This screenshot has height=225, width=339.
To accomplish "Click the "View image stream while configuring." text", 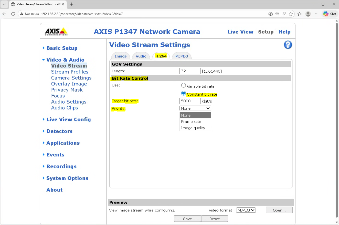I will tap(142, 210).
